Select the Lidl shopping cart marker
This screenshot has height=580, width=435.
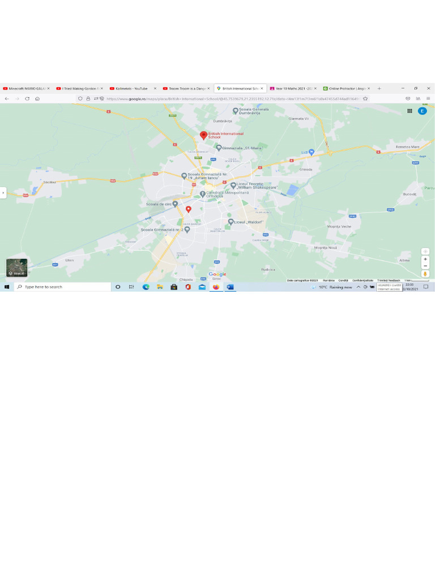[x=312, y=152]
